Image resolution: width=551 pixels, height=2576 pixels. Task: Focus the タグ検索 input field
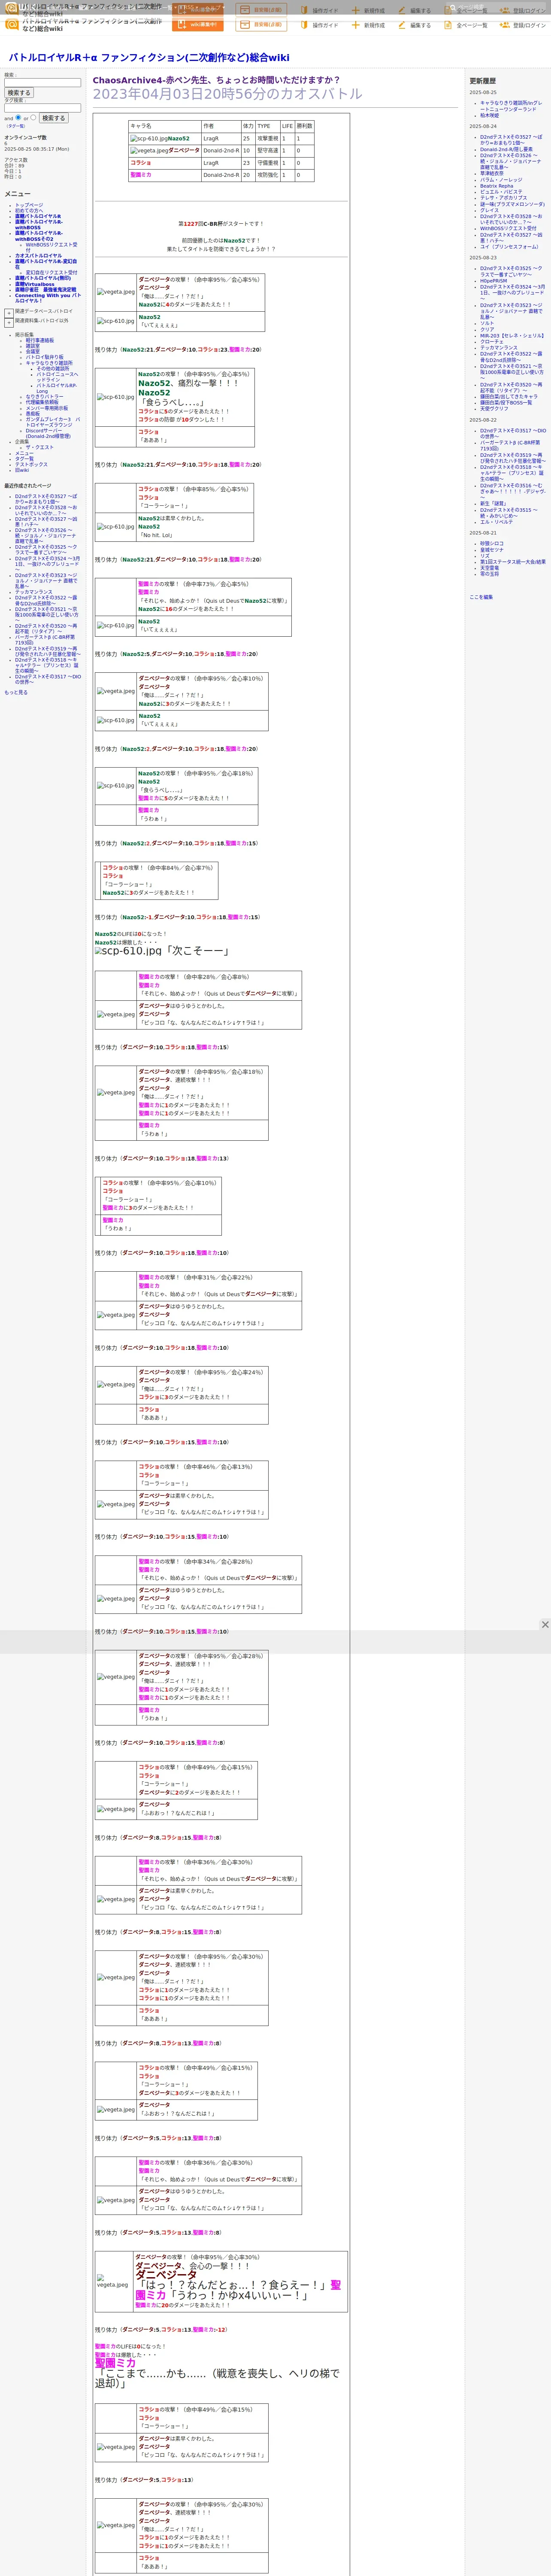pyautogui.click(x=43, y=108)
